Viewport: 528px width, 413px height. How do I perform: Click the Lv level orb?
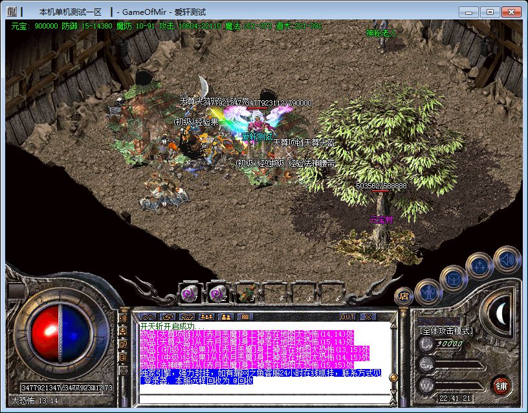tap(426, 344)
